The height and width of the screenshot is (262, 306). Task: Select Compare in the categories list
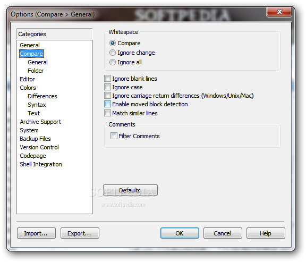31,54
